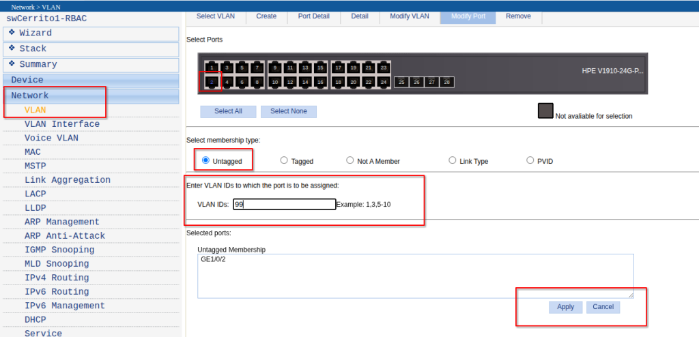Choose the Tagged membership type
The width and height of the screenshot is (699, 337).
click(x=284, y=160)
